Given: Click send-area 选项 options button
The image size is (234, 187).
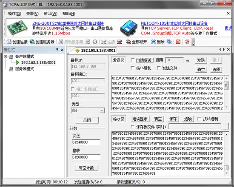Looking at the screenshot, I should (x=216, y=70).
